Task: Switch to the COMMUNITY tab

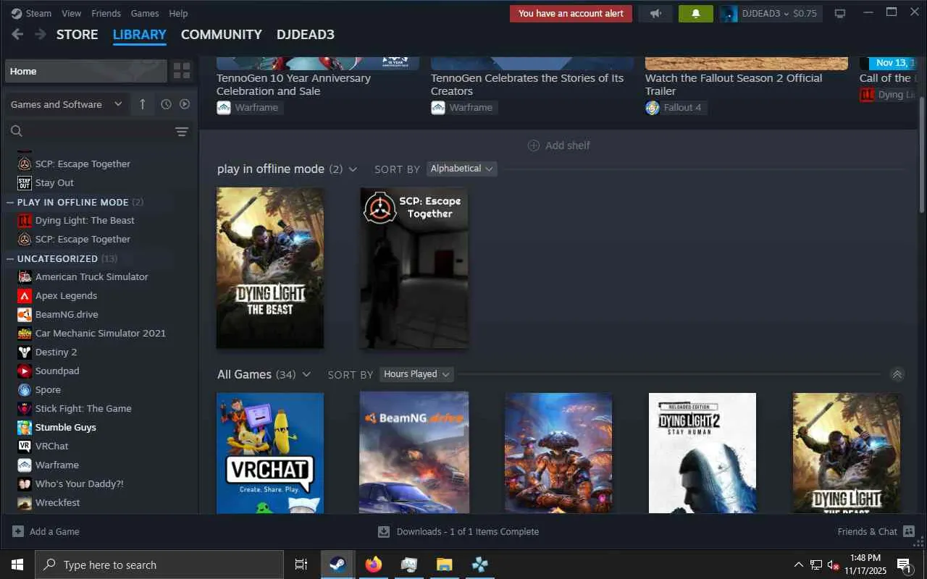Action: tap(222, 34)
